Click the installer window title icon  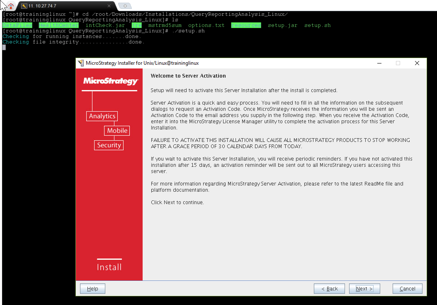coord(81,63)
